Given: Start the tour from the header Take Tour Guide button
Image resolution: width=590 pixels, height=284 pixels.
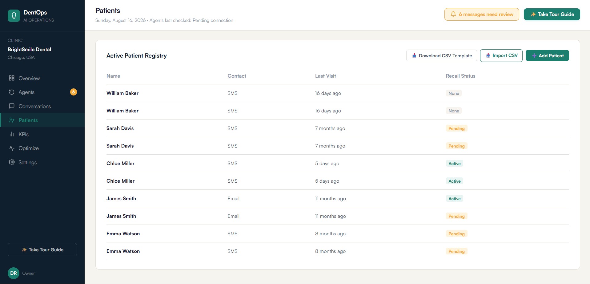Looking at the screenshot, I should click(552, 14).
